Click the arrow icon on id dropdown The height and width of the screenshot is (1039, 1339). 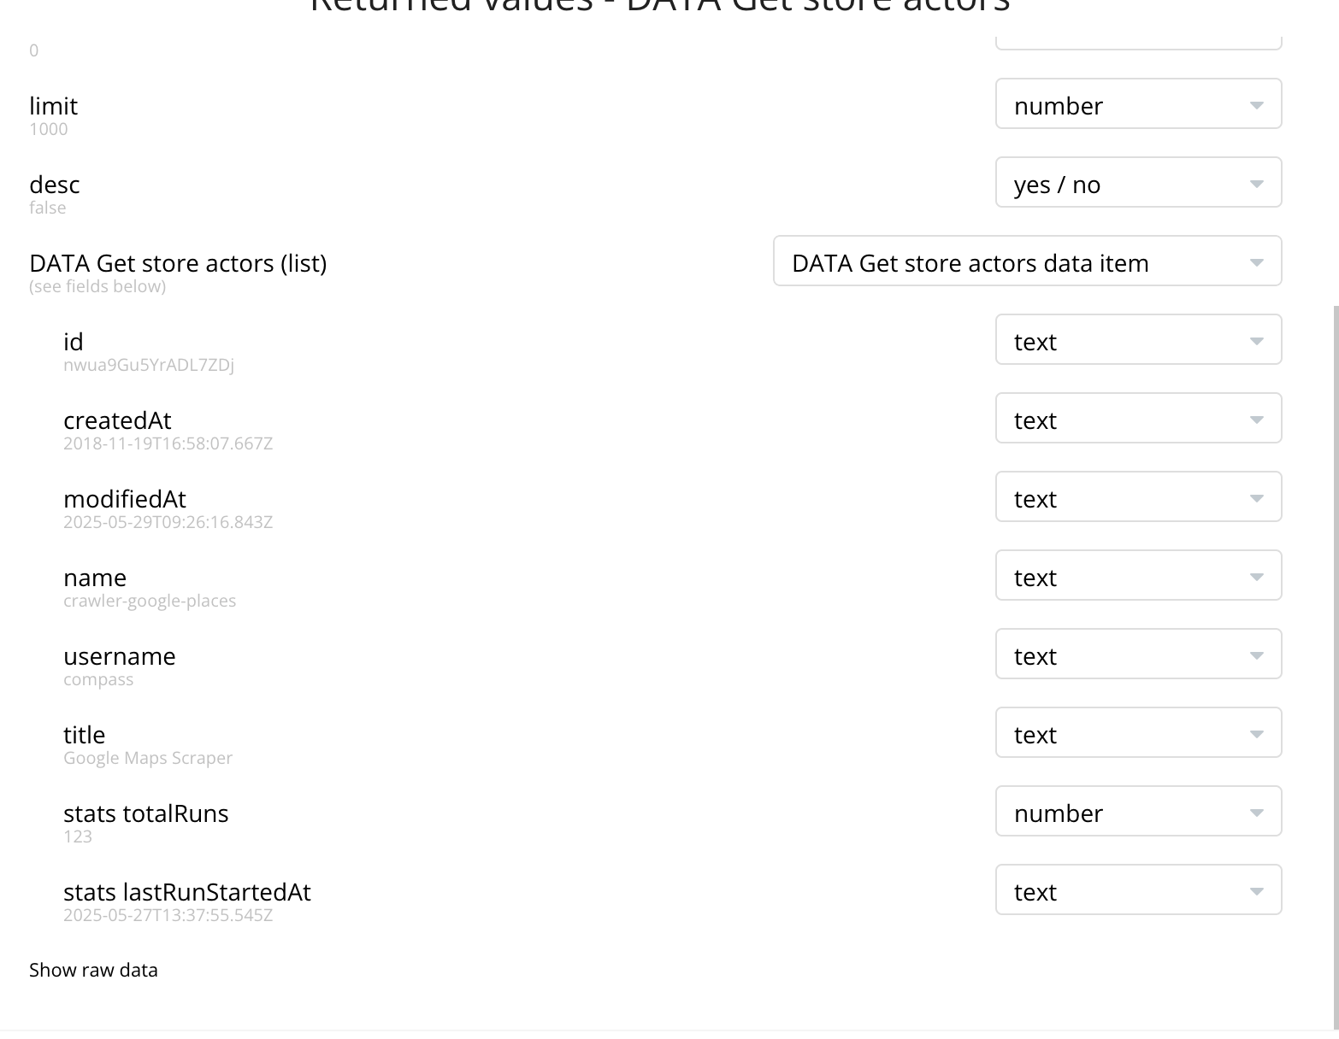pos(1256,341)
